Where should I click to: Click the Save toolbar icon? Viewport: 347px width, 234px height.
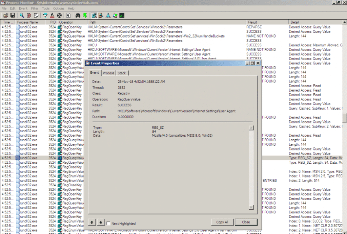pos(13,15)
